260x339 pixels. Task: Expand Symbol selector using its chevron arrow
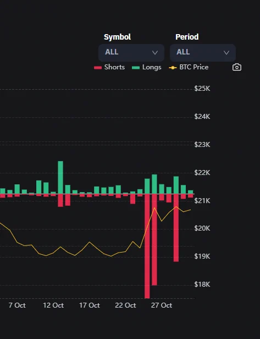pyautogui.click(x=155, y=53)
